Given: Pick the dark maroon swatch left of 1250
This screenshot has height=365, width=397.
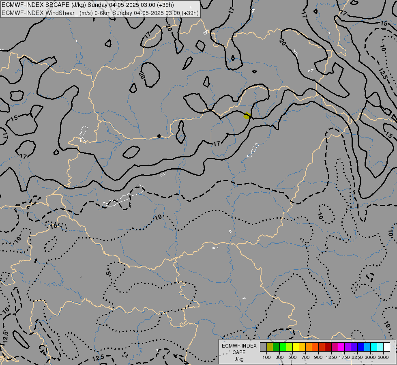Looking at the screenshot, I should (328, 347).
